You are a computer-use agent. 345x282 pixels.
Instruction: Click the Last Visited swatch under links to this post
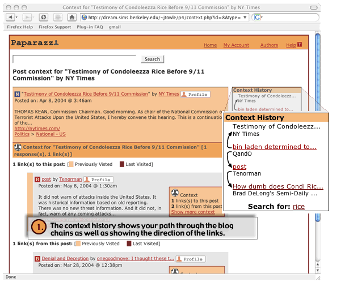tap(122, 164)
